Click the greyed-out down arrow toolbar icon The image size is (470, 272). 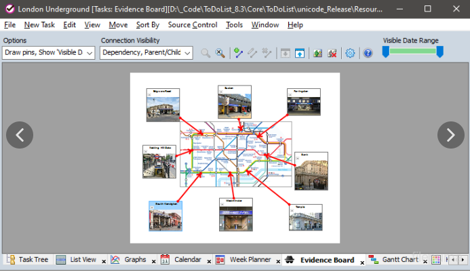pos(285,54)
